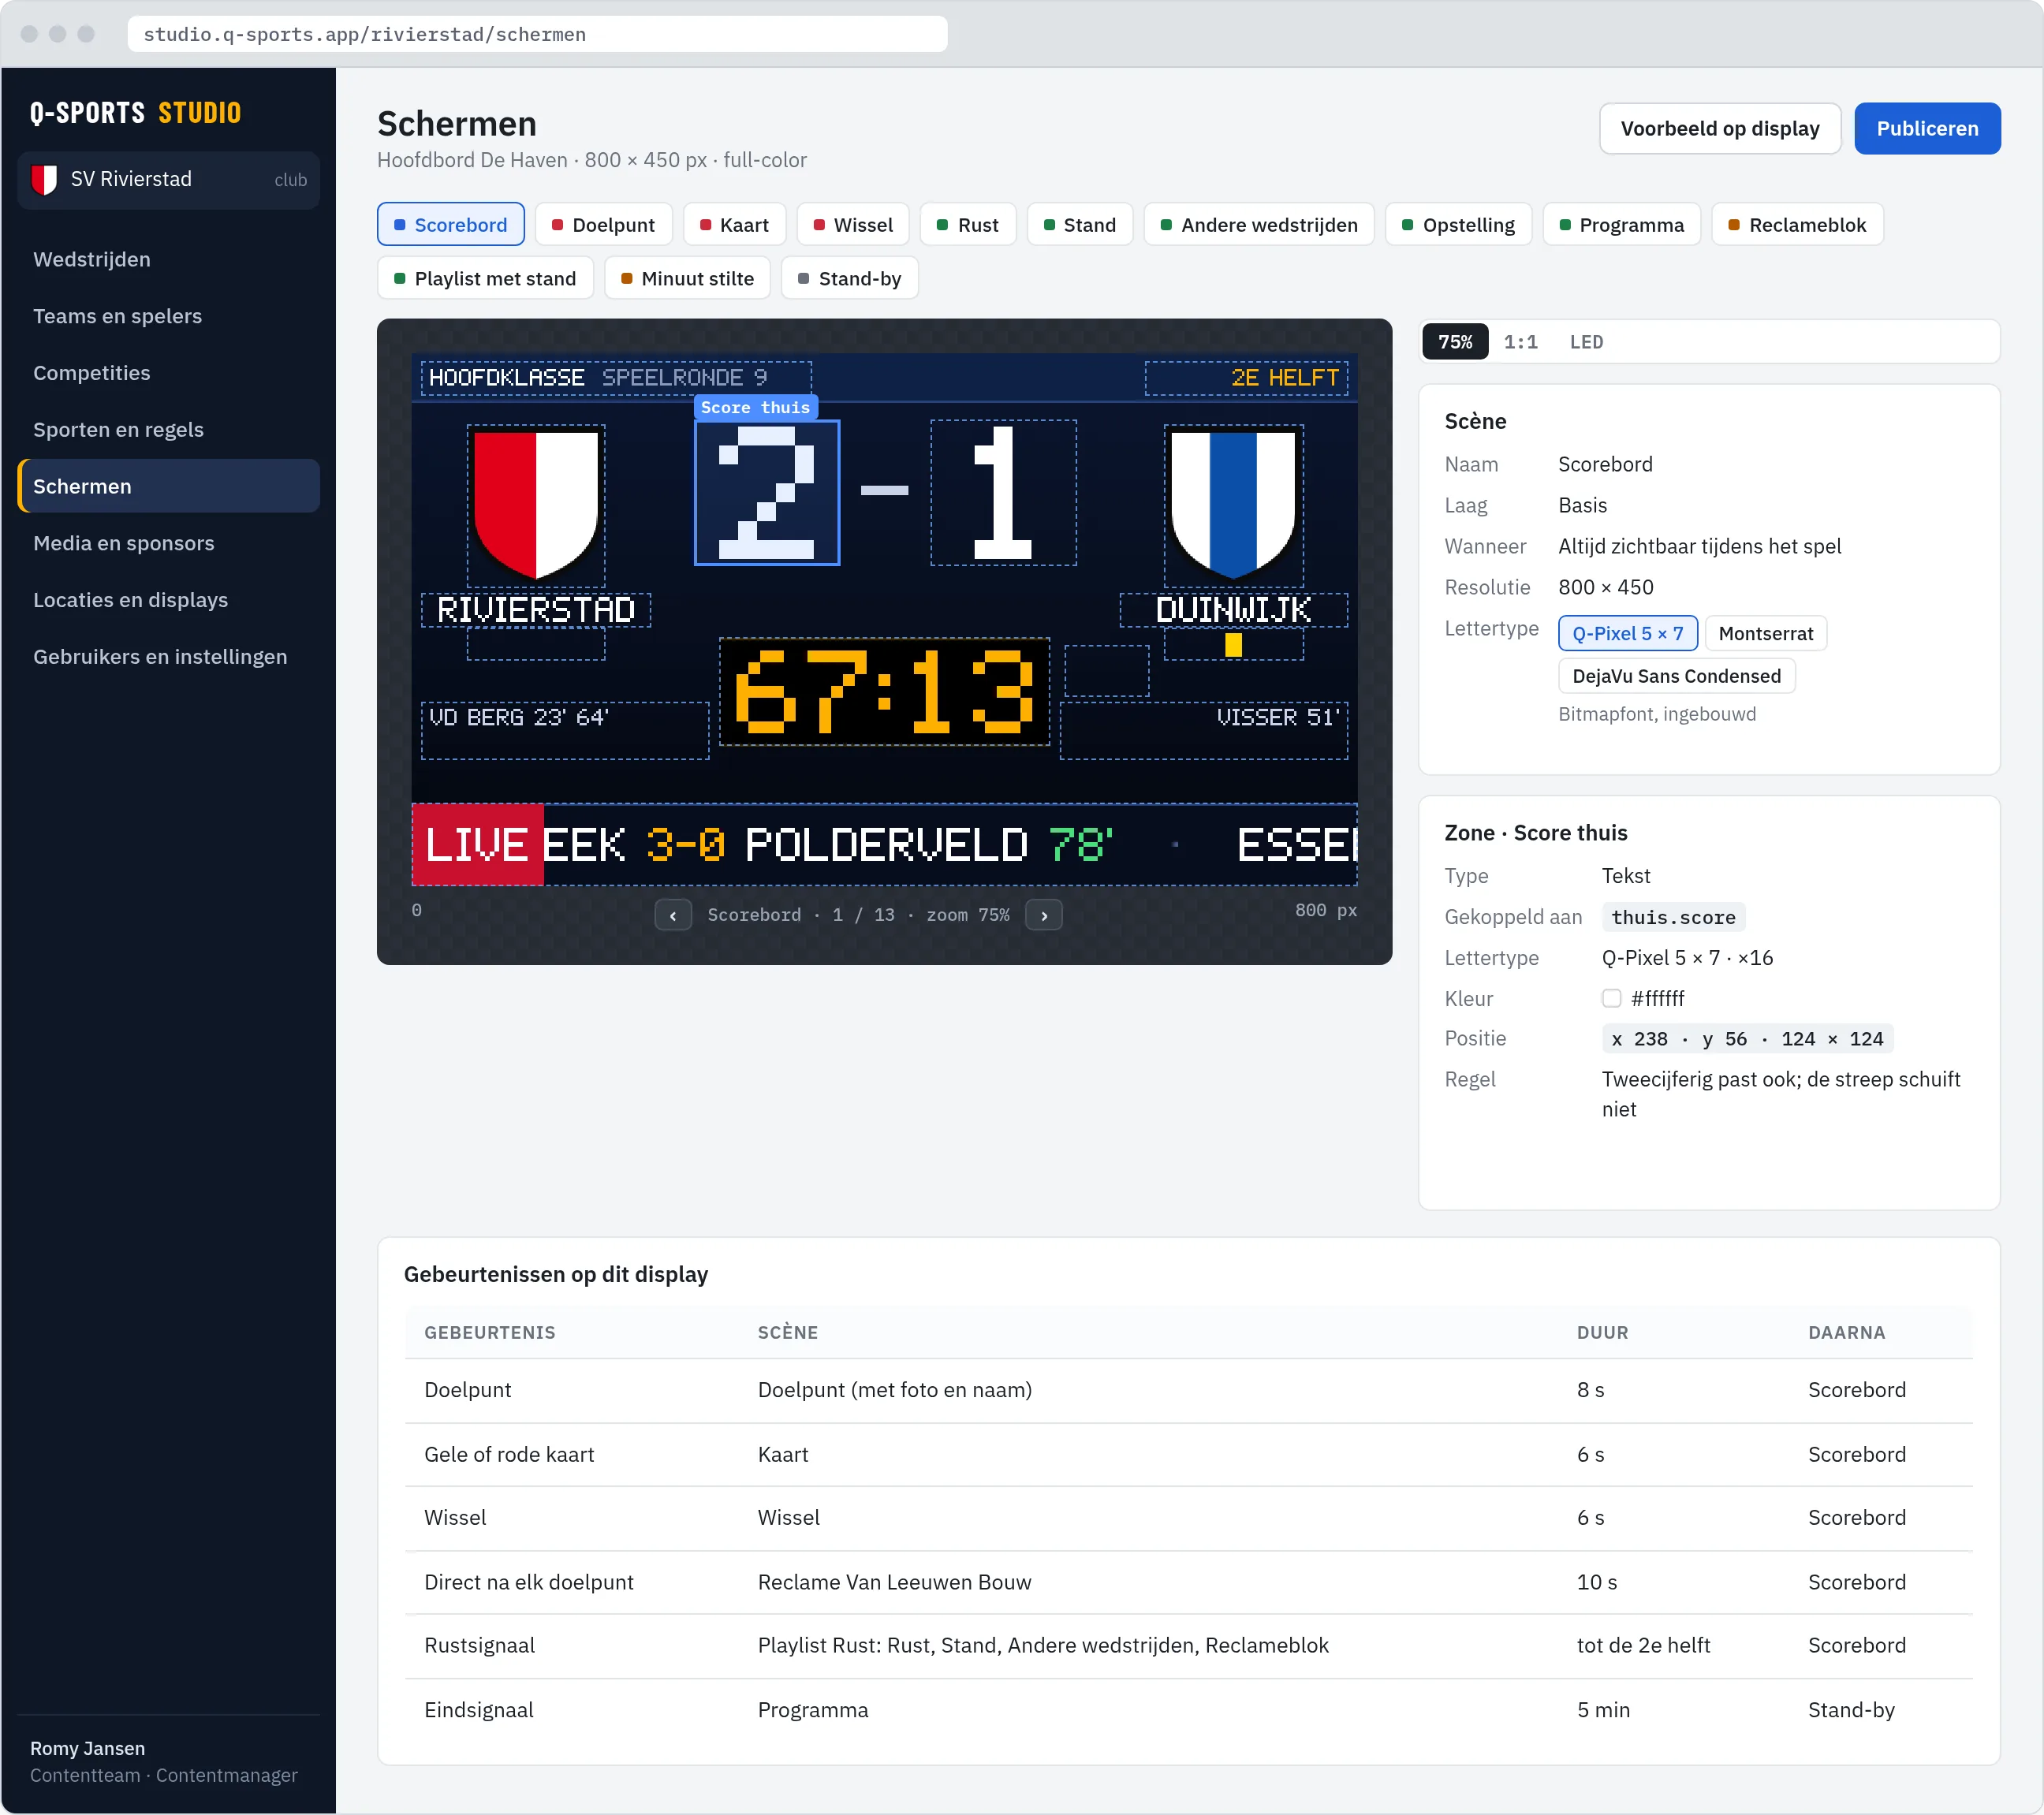
Task: Switch preview to LED mode
Action: pos(1586,342)
